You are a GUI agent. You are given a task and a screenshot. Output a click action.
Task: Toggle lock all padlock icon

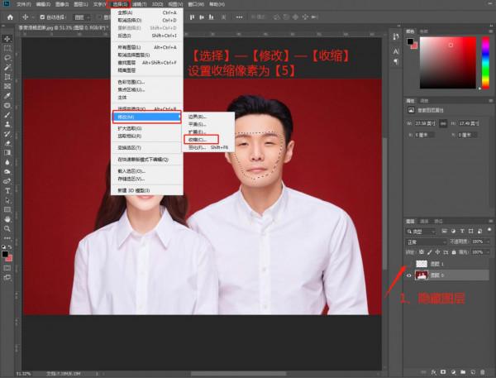point(454,252)
